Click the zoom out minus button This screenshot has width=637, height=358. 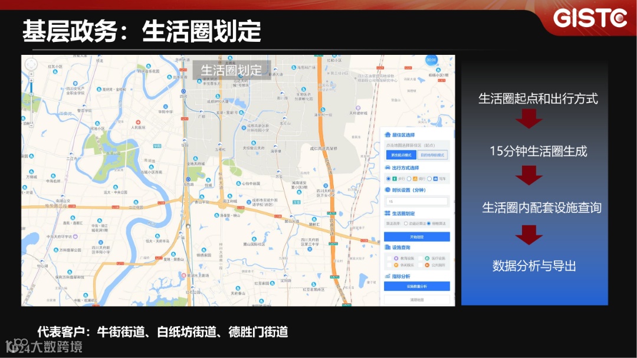tap(31, 125)
